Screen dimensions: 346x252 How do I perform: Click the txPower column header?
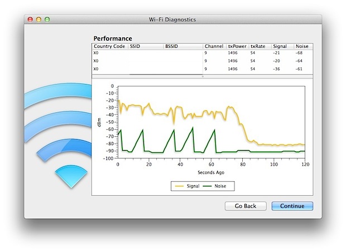237,47
